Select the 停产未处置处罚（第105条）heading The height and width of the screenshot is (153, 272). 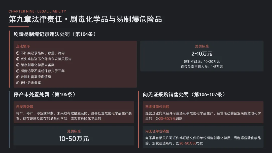(44, 95)
